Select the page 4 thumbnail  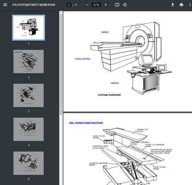click(x=29, y=129)
